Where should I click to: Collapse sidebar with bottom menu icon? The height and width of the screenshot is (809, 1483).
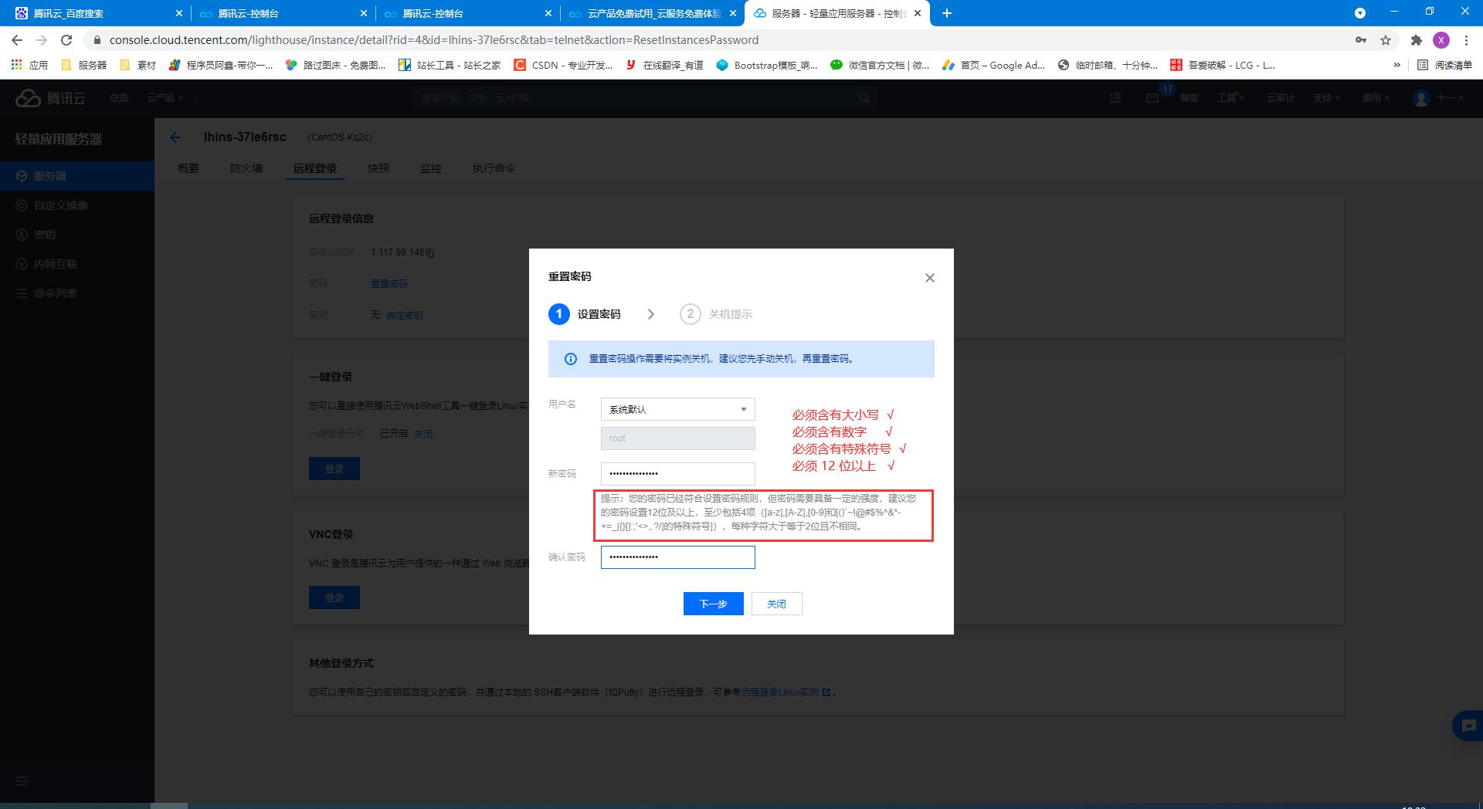[x=22, y=781]
